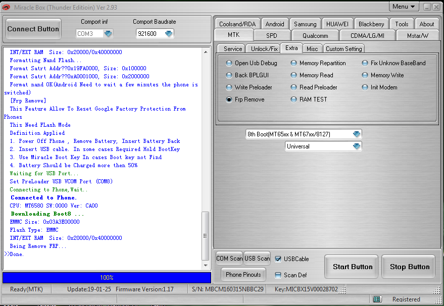Open the HUAWEI tab
The height and width of the screenshot is (306, 444).
337,24
